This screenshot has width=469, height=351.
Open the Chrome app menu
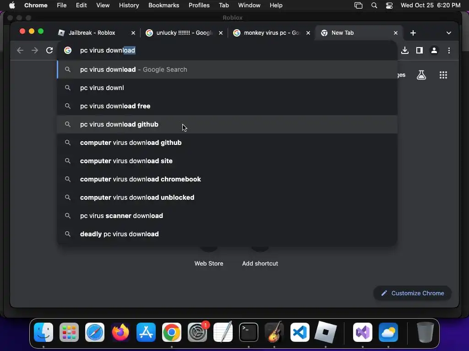[36, 5]
